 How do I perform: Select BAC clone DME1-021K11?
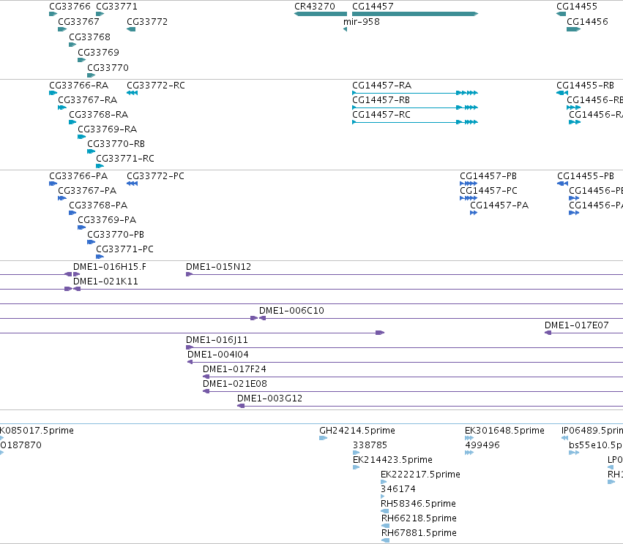tap(105, 282)
